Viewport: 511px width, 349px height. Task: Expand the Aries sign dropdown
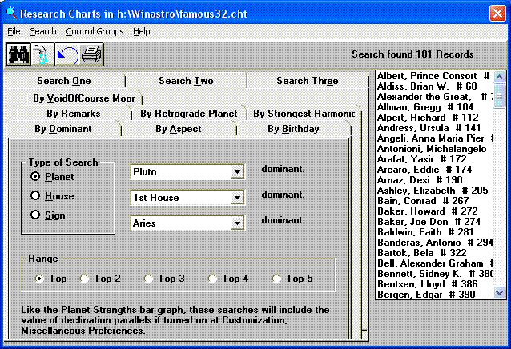pos(236,223)
